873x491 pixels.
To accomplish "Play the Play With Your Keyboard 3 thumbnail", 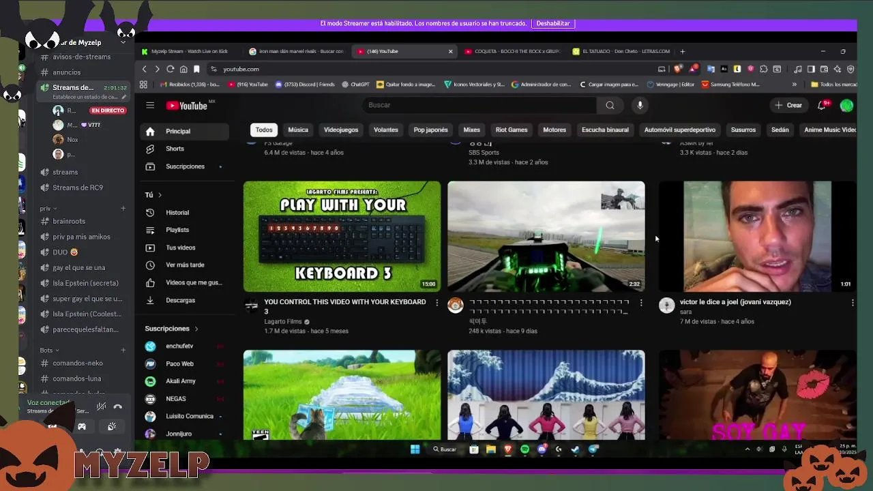I will (x=342, y=236).
